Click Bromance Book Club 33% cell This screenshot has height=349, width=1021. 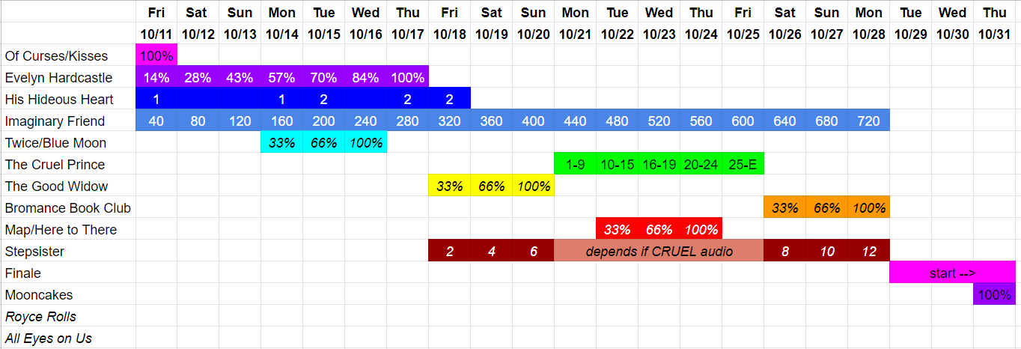[x=785, y=208]
